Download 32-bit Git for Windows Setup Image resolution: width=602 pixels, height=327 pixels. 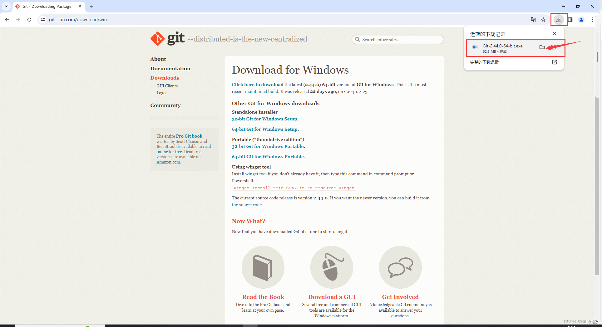264,119
